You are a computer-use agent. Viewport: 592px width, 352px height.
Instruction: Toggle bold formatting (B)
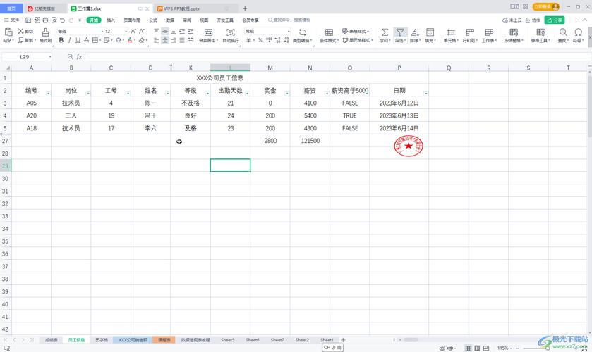pyautogui.click(x=61, y=41)
